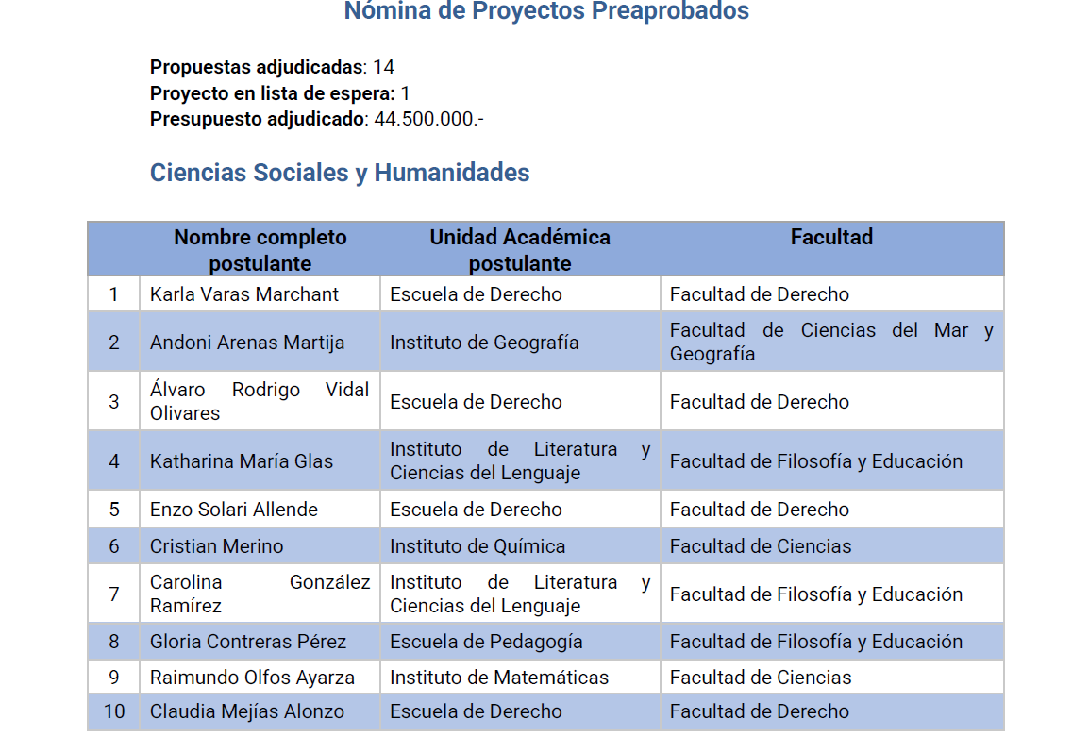Click the Katharina María Glas entry
This screenshot has width=1089, height=753.
[242, 461]
